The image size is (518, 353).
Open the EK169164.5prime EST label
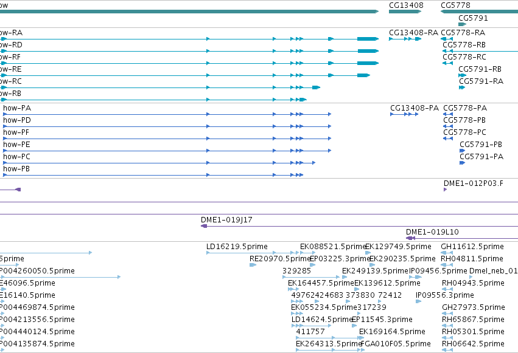click(x=392, y=332)
